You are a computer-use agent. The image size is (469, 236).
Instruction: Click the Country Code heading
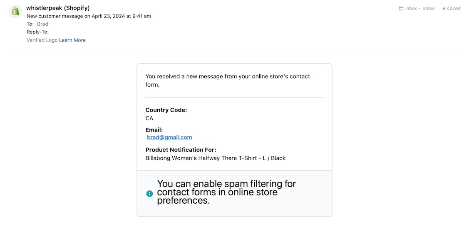[166, 110]
